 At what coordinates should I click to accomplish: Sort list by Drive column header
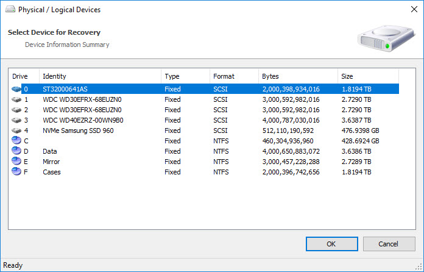24,76
